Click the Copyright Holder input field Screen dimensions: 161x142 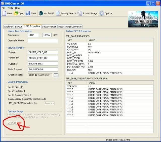(43, 41)
